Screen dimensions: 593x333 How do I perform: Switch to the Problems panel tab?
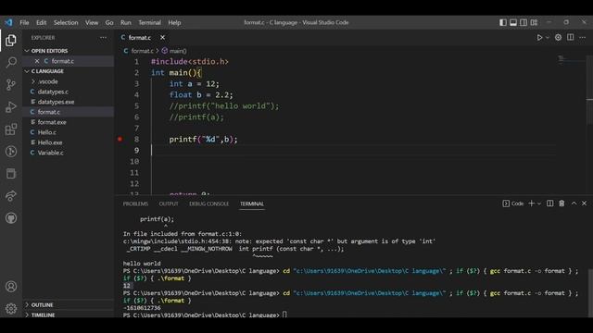[135, 203]
